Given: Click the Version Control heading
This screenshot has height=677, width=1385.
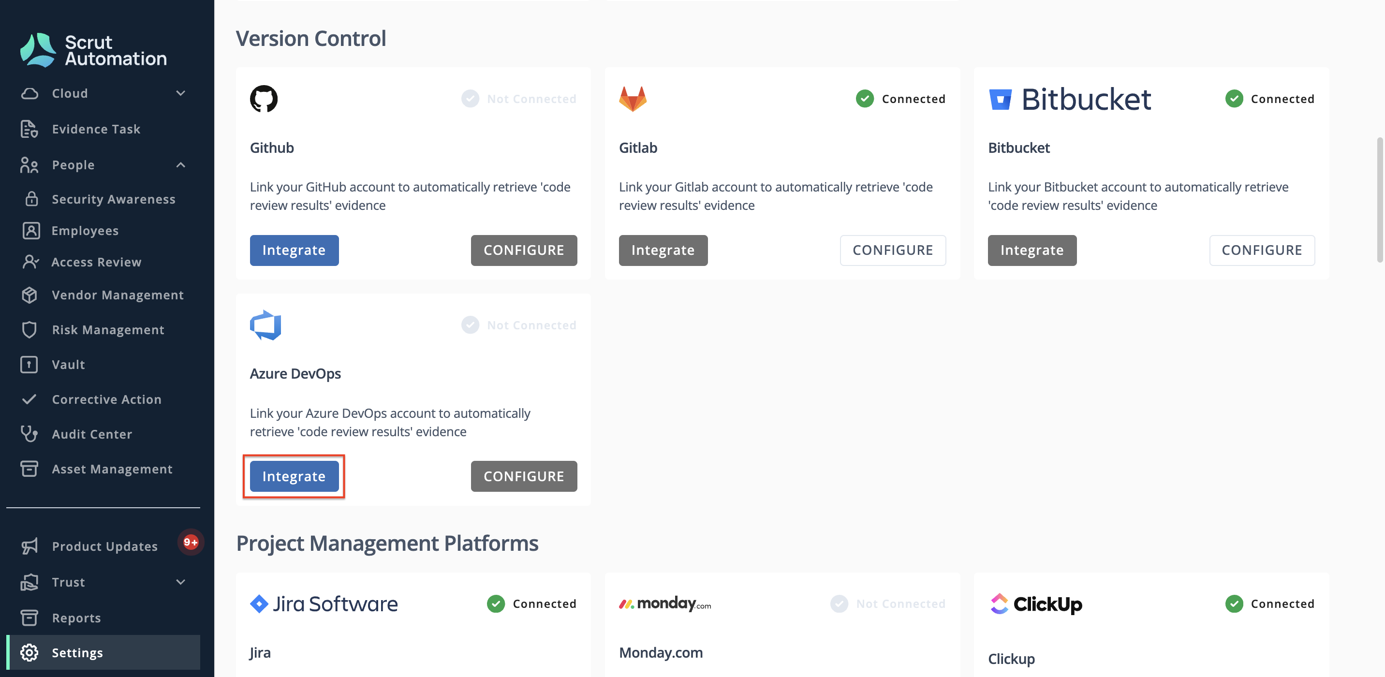Looking at the screenshot, I should [x=311, y=38].
